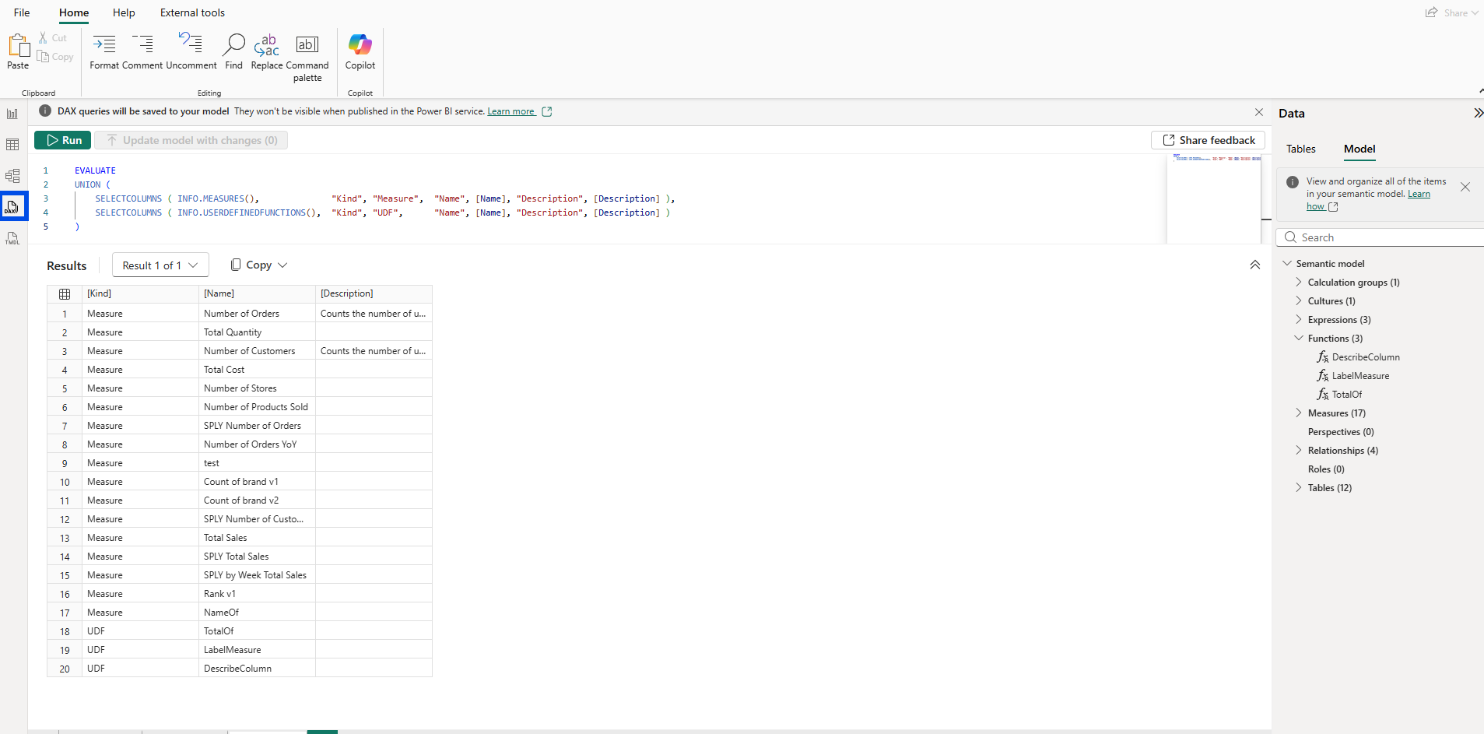Open the External tools tab
Viewport: 1484px width, 734px height.
pyautogui.click(x=192, y=12)
